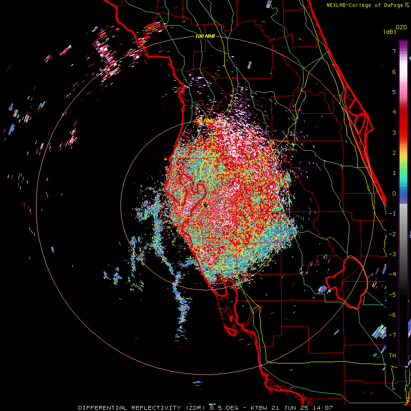Screen dimensions: 411x411
Task: Select the -4 dB tick label on the scale
Action: (392, 274)
